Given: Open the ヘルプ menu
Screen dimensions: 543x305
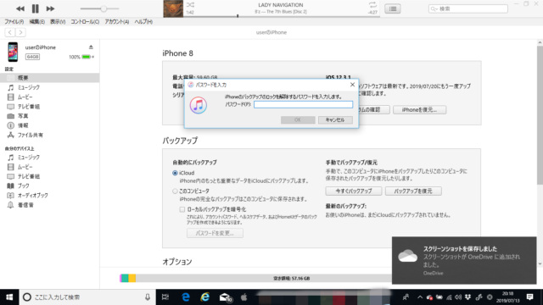Looking at the screenshot, I should pyautogui.click(x=143, y=21).
